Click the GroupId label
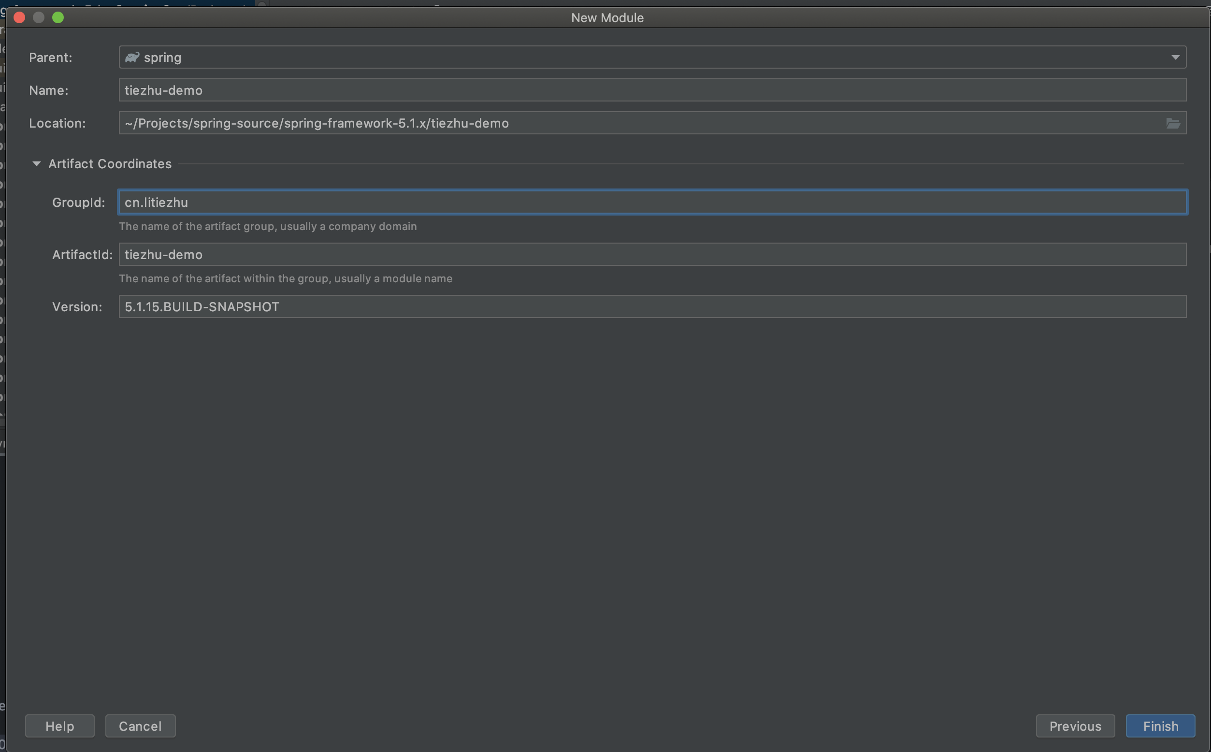 tap(79, 202)
